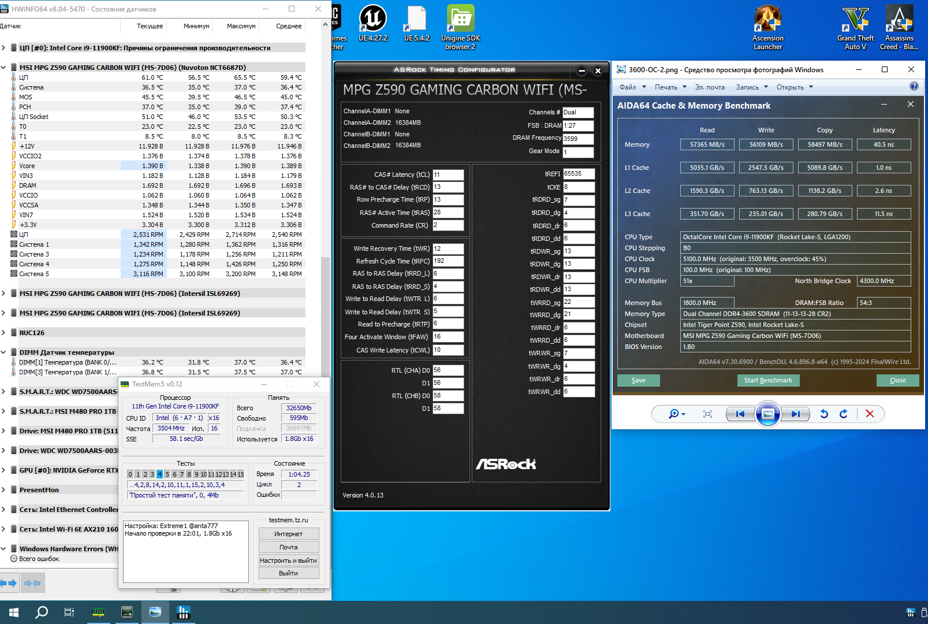Click the Refresh Cycle Time (tRFC) field
Image resolution: width=928 pixels, height=624 pixels.
click(x=448, y=261)
